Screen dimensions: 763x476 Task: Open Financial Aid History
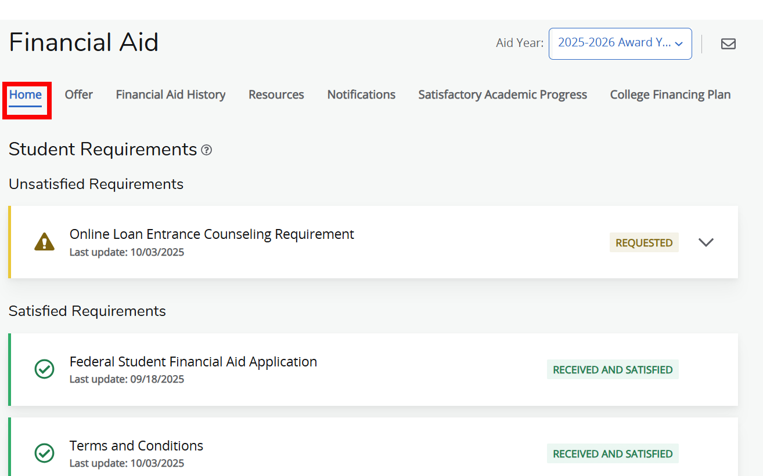pos(170,95)
